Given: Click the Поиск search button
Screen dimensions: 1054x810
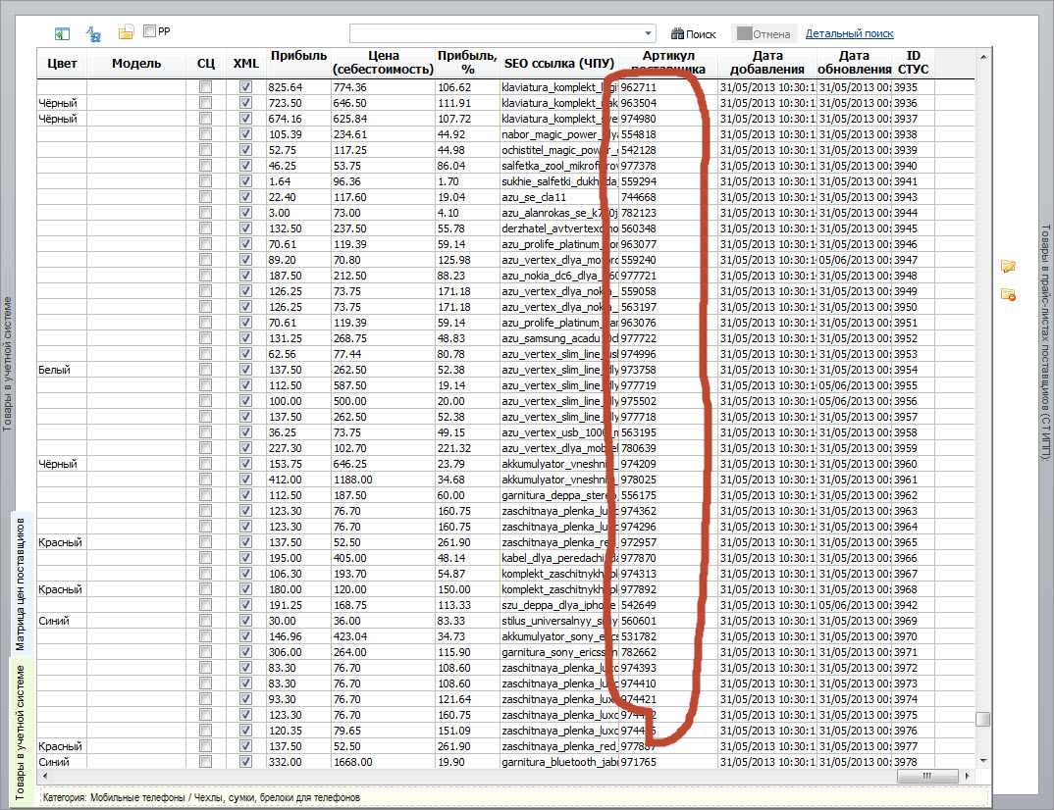Looking at the screenshot, I should 694,33.
